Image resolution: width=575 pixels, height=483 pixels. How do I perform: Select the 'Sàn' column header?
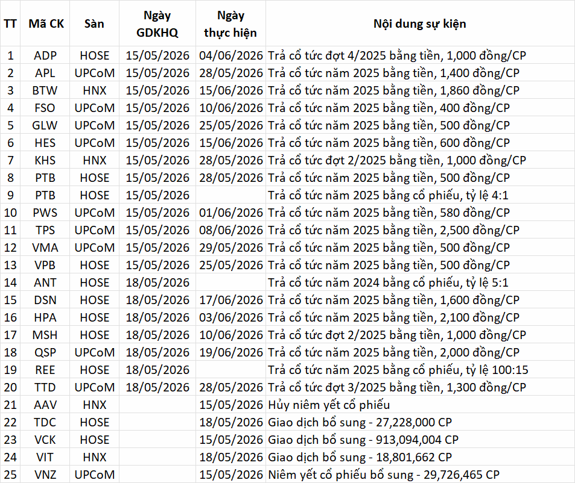(x=94, y=23)
